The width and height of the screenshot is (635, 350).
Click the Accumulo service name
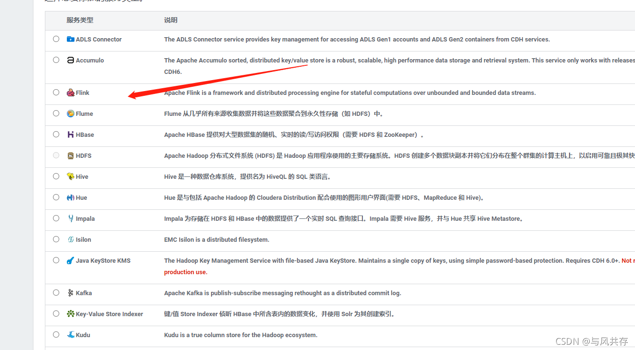point(90,61)
